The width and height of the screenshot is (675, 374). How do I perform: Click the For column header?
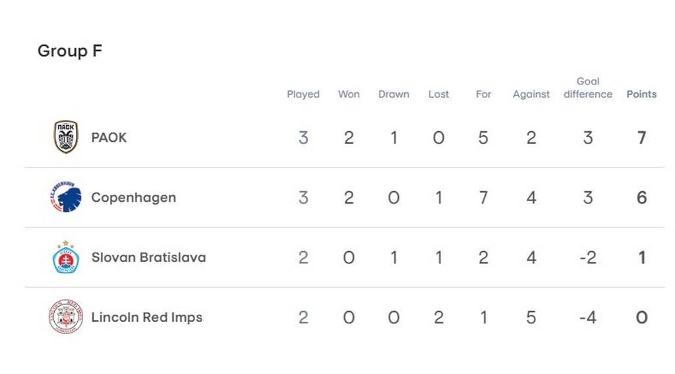coord(483,94)
